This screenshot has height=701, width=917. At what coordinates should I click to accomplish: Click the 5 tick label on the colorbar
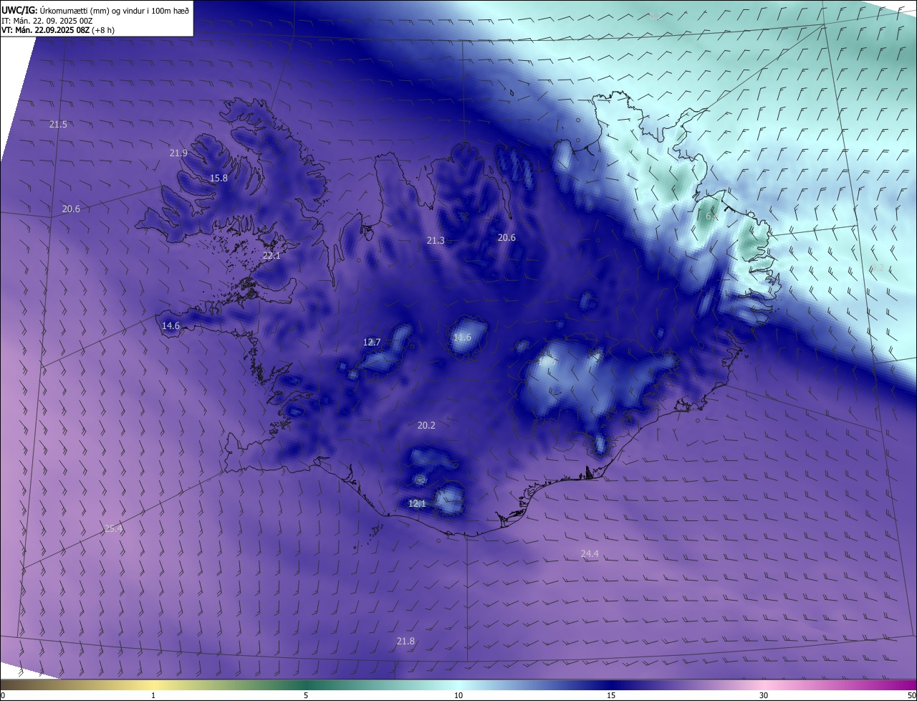[x=306, y=695]
